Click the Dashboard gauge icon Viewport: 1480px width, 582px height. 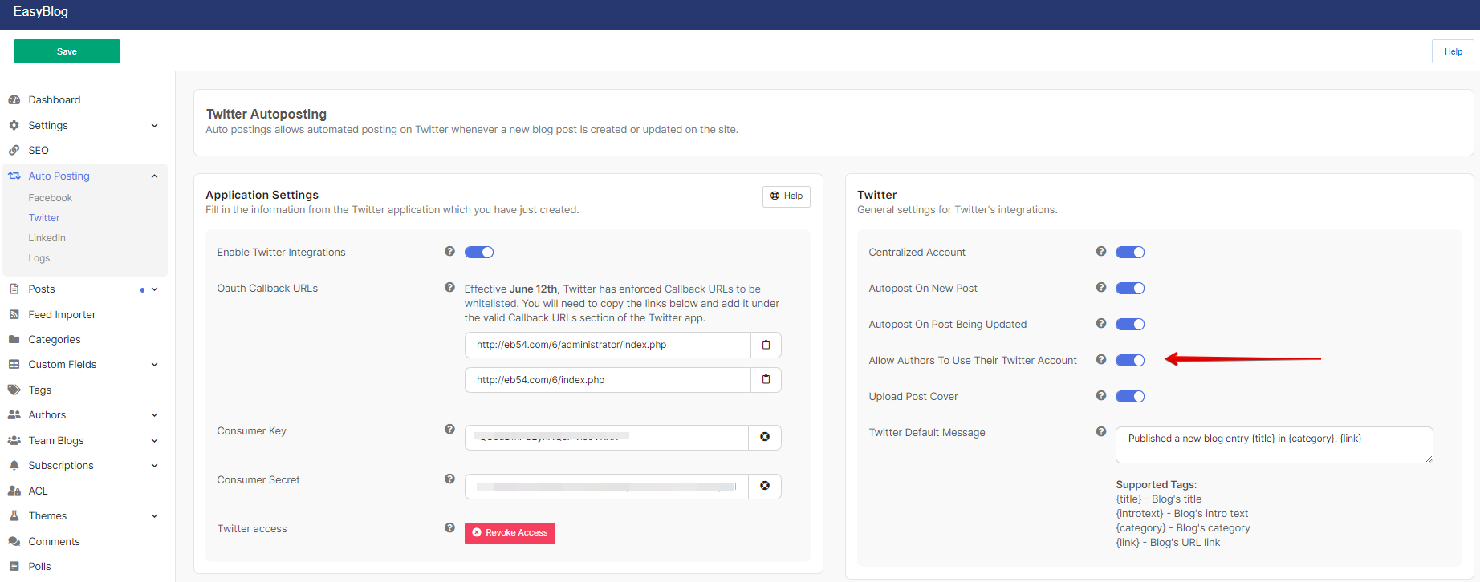coord(14,100)
